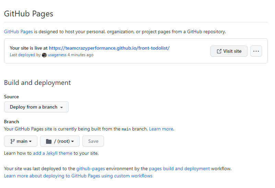Click the github-pages environment link
The width and height of the screenshot is (275, 188).
pyautogui.click(x=91, y=168)
